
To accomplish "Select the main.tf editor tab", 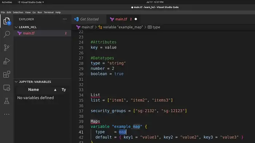I will click(x=123, y=19).
